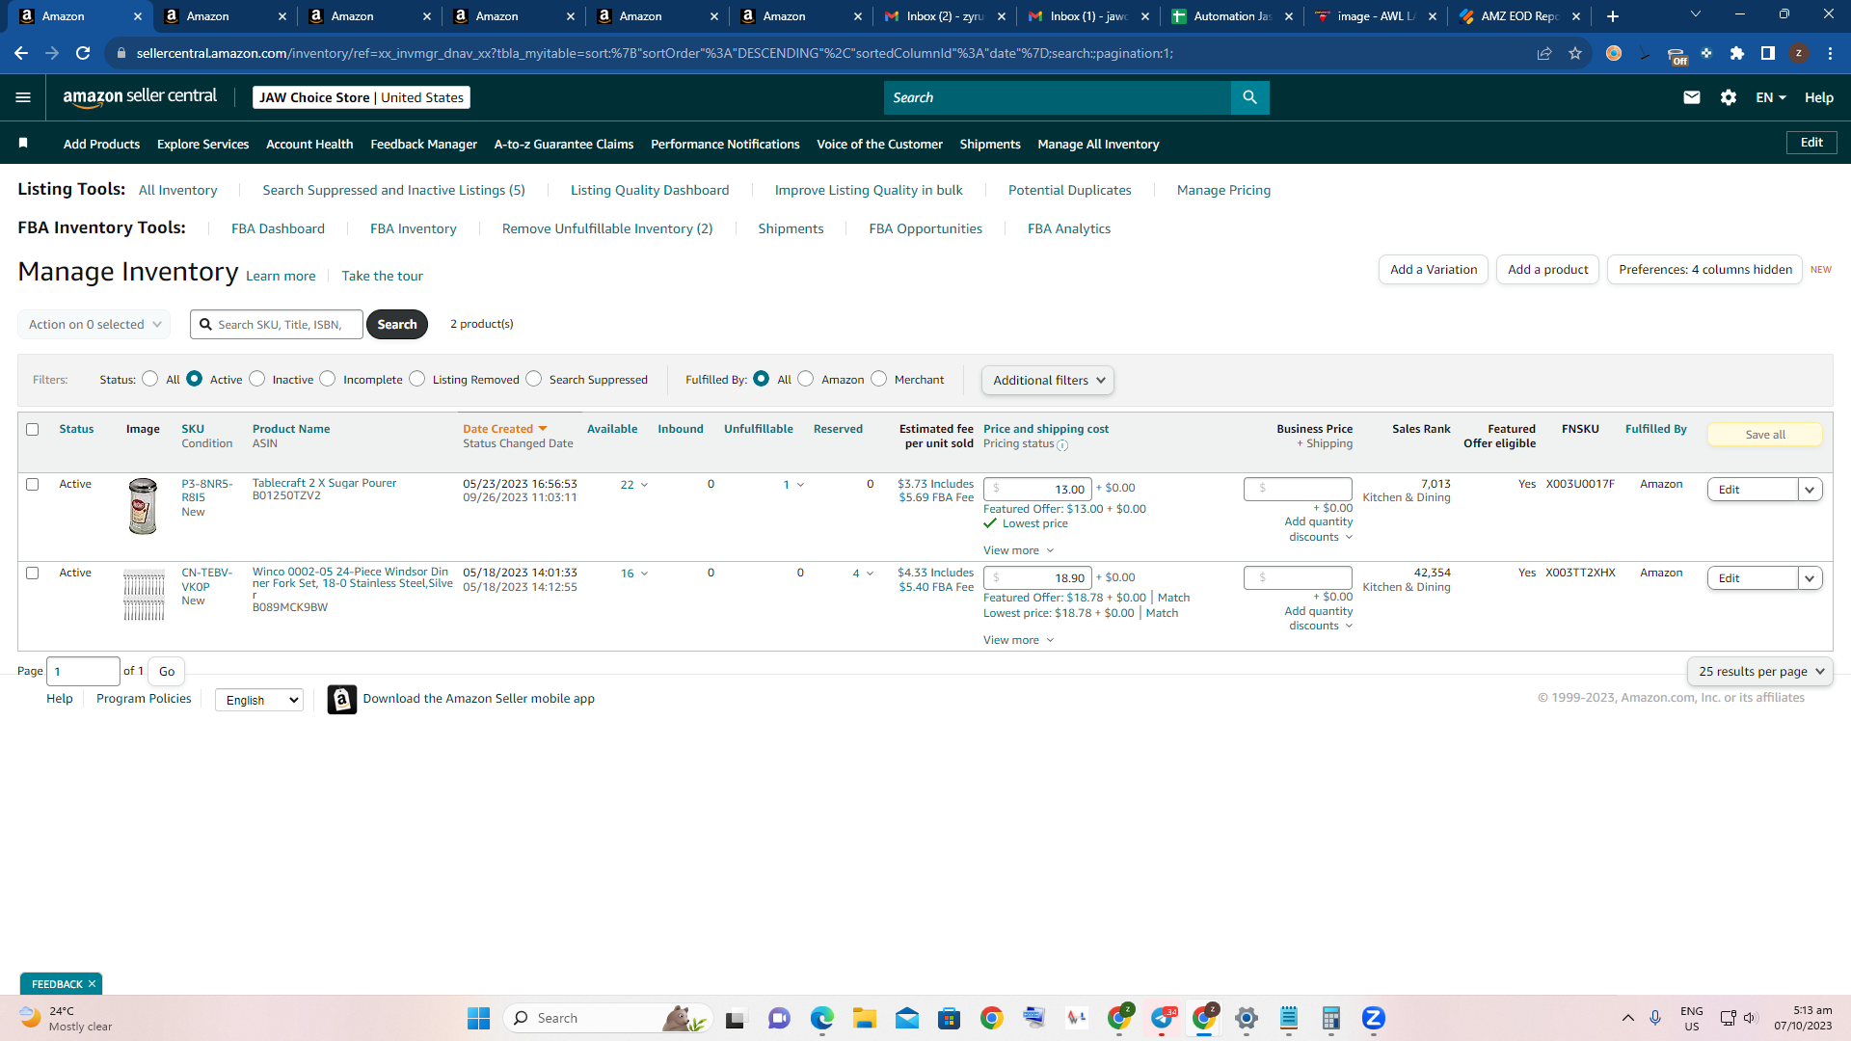The width and height of the screenshot is (1851, 1041).
Task: Click the Add a Variation button
Action: [x=1434, y=269]
